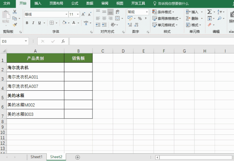Screen dimensions: 234x161
Task: Expand borders dropdown arrow
Action: (56, 23)
